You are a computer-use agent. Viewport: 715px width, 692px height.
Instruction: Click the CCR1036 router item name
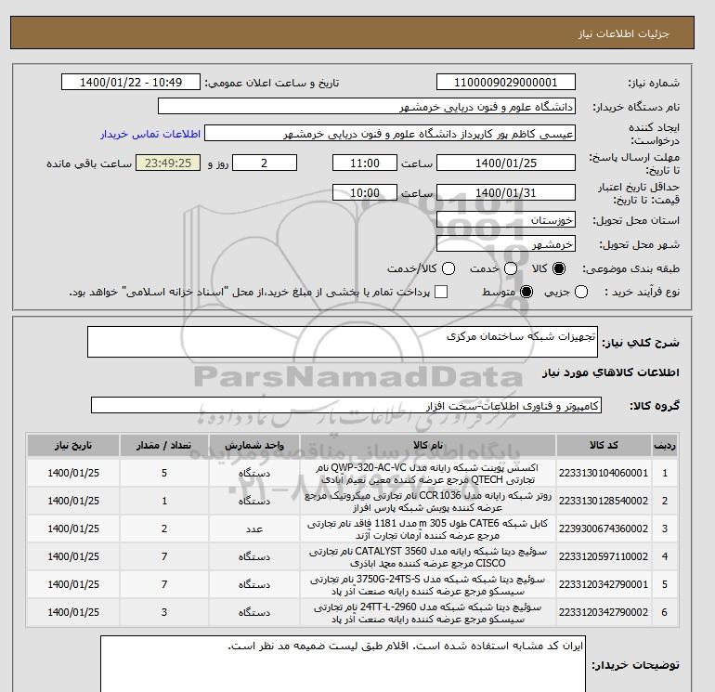click(x=428, y=502)
